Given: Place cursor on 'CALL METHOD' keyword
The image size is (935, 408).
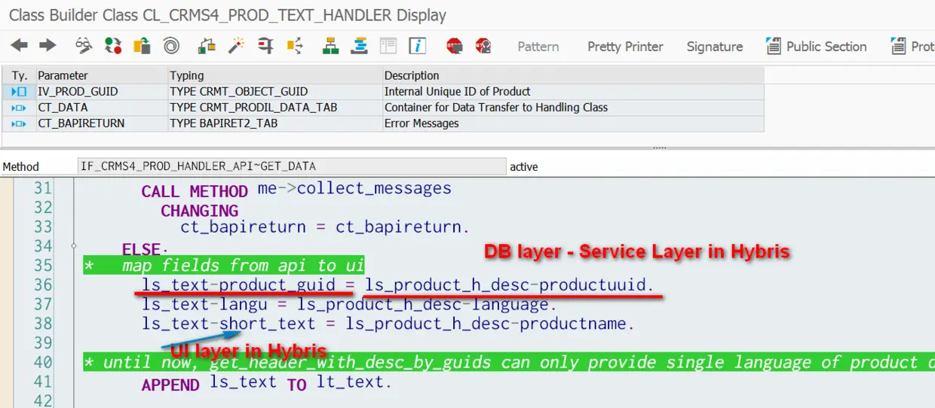Looking at the screenshot, I should (195, 191).
